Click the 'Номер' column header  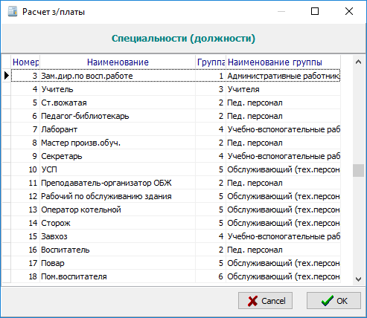pyautogui.click(x=25, y=62)
